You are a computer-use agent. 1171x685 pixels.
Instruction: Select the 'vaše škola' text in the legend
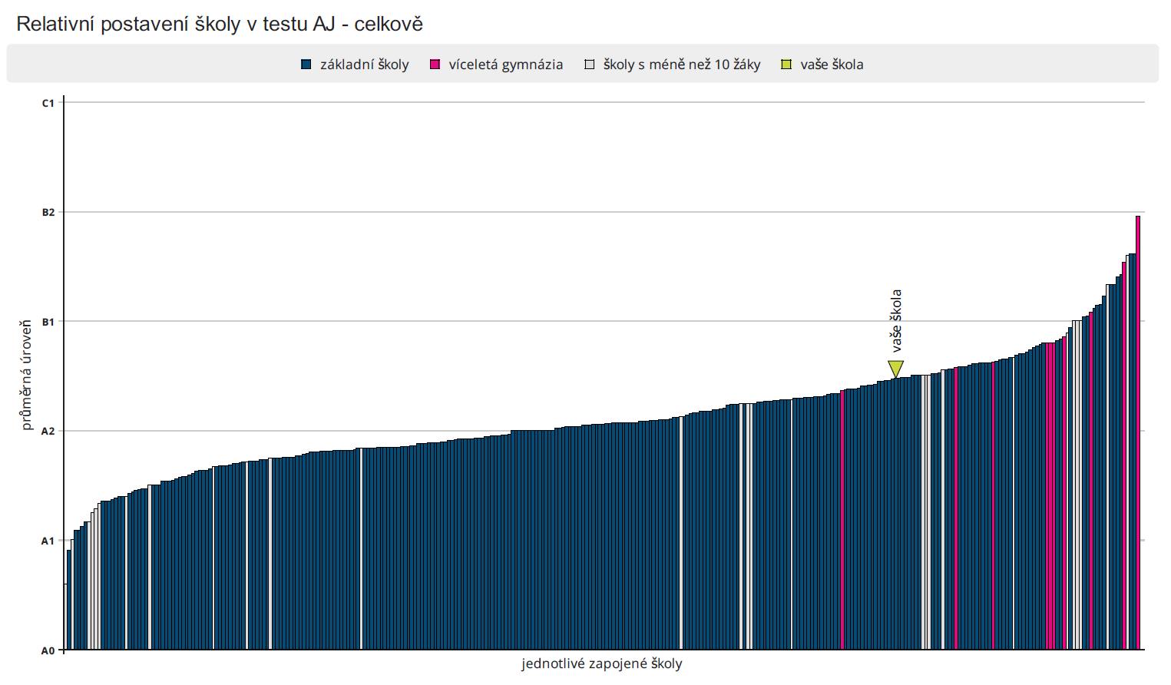tap(832, 65)
